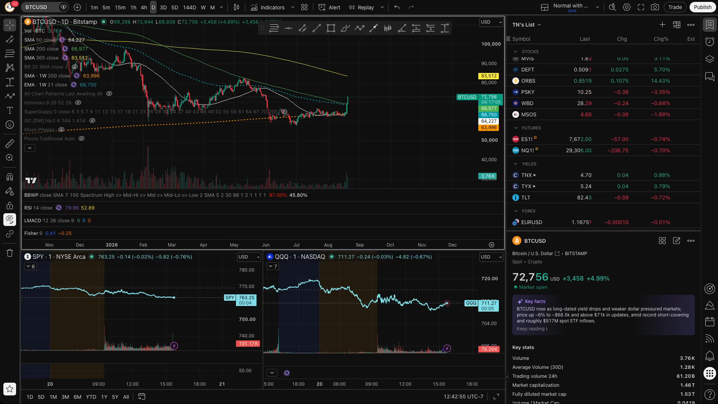Collapse the FUTURES watchlist section

click(516, 128)
